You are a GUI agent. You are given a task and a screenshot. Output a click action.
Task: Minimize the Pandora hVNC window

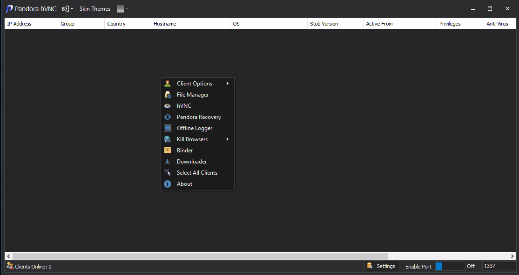click(473, 9)
